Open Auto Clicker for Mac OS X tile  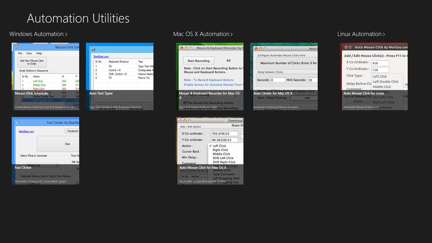pyautogui.click(x=284, y=76)
